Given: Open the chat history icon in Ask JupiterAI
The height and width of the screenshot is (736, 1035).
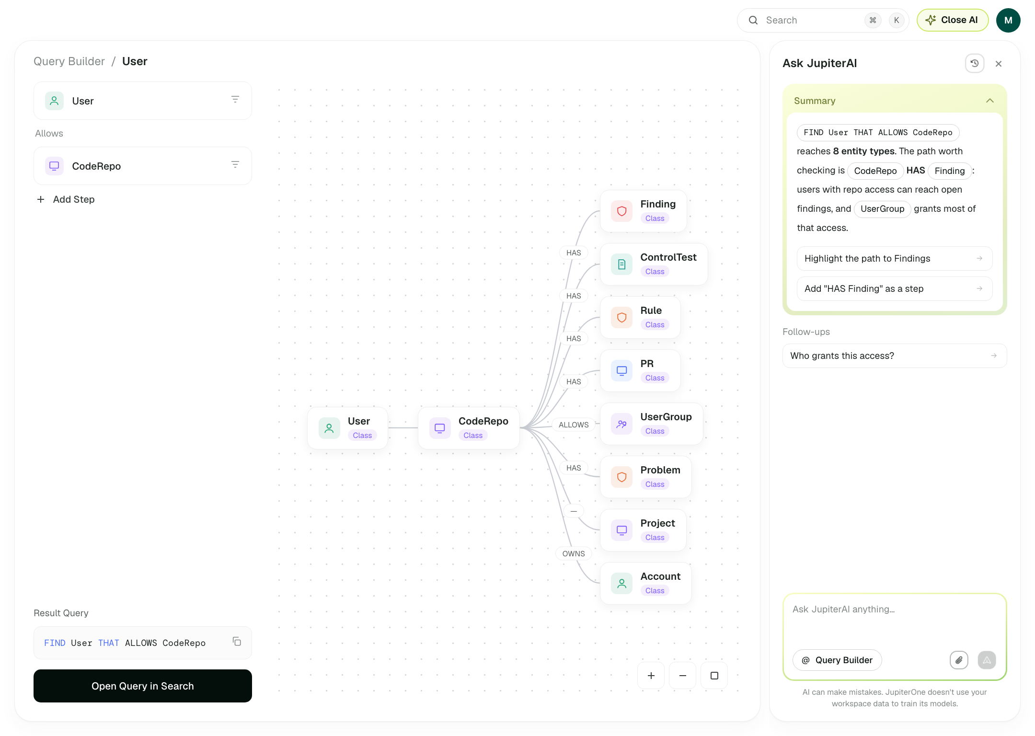Looking at the screenshot, I should tap(974, 63).
